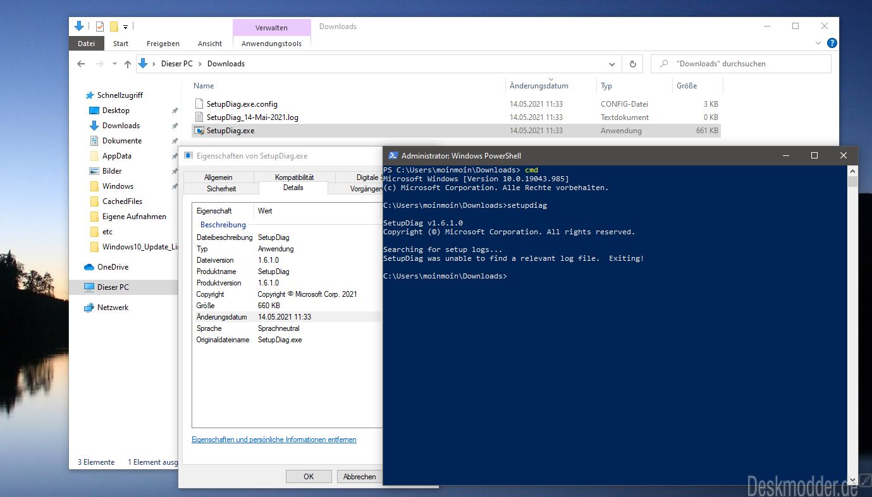
Task: Open AppData folder in navigation pane
Action: [117, 156]
